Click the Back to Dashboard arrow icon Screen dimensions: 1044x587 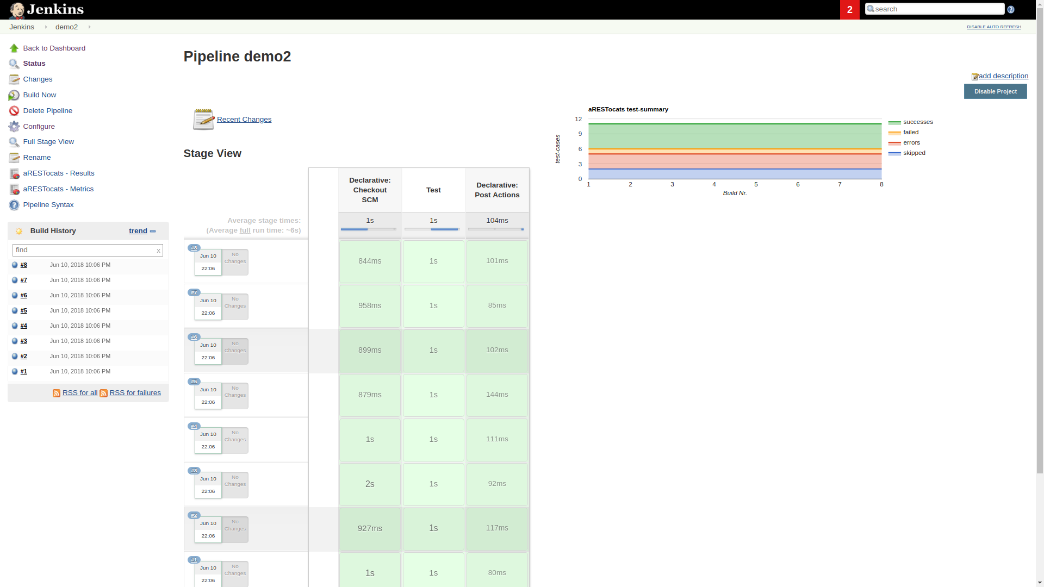pyautogui.click(x=14, y=48)
